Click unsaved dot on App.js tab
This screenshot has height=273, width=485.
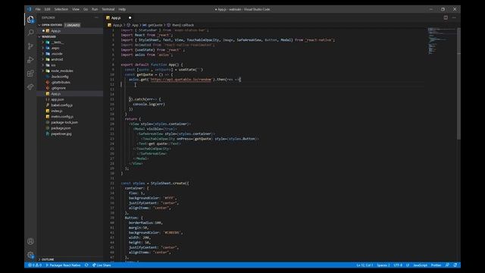click(130, 18)
